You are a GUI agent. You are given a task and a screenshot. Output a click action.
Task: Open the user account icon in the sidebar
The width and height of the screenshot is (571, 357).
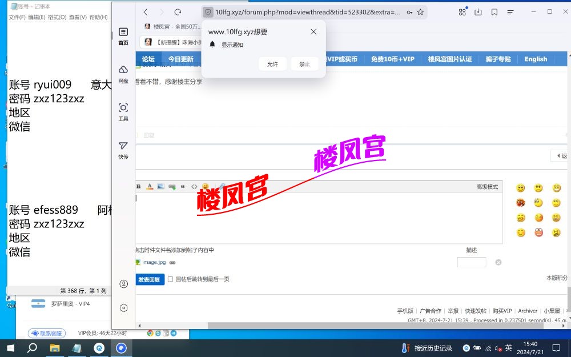pos(123,284)
